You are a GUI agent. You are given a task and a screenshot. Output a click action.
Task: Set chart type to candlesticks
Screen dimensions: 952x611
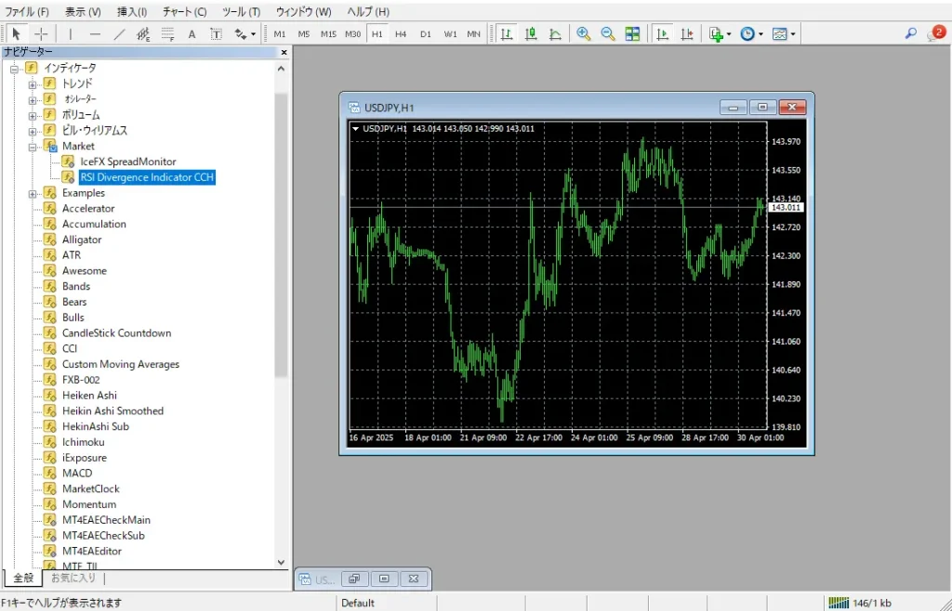531,34
